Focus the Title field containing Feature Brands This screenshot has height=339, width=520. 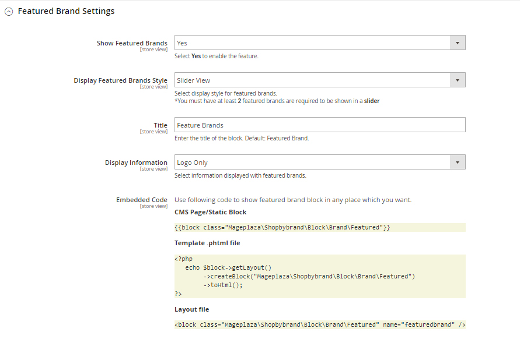click(319, 125)
